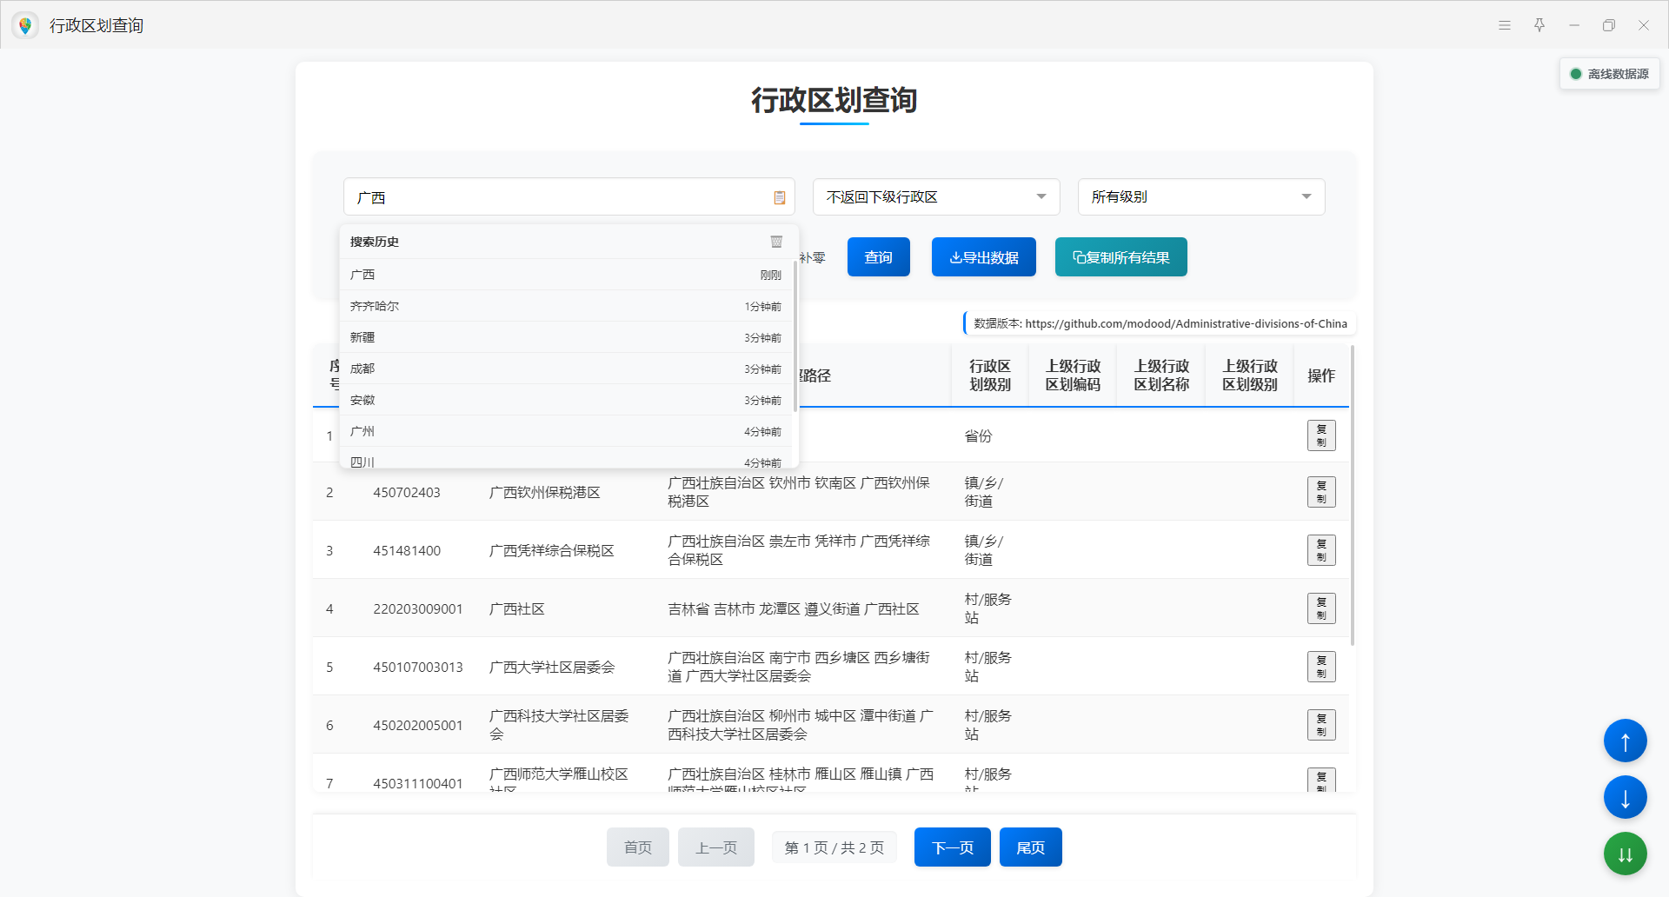This screenshot has width=1669, height=897.
Task: Click the 上级行政区划名称 column header
Action: [1161, 375]
